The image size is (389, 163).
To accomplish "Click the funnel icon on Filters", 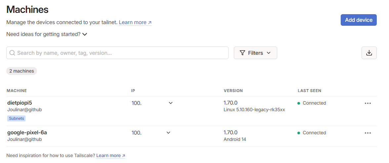I will click(x=242, y=53).
